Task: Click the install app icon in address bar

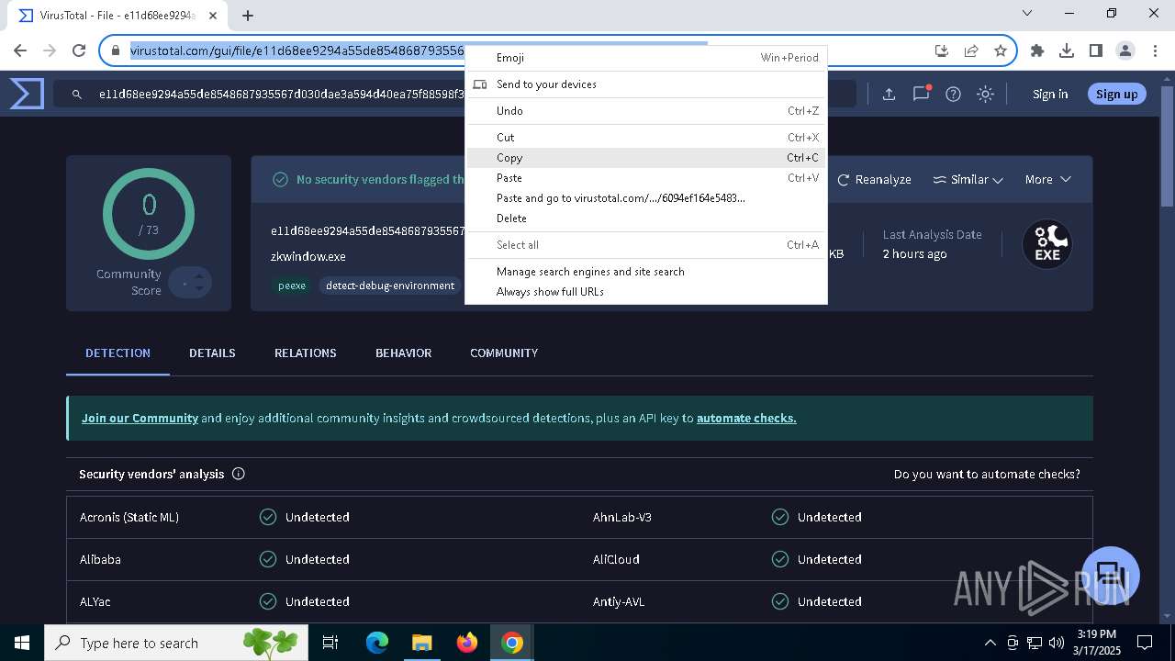Action: tap(941, 50)
